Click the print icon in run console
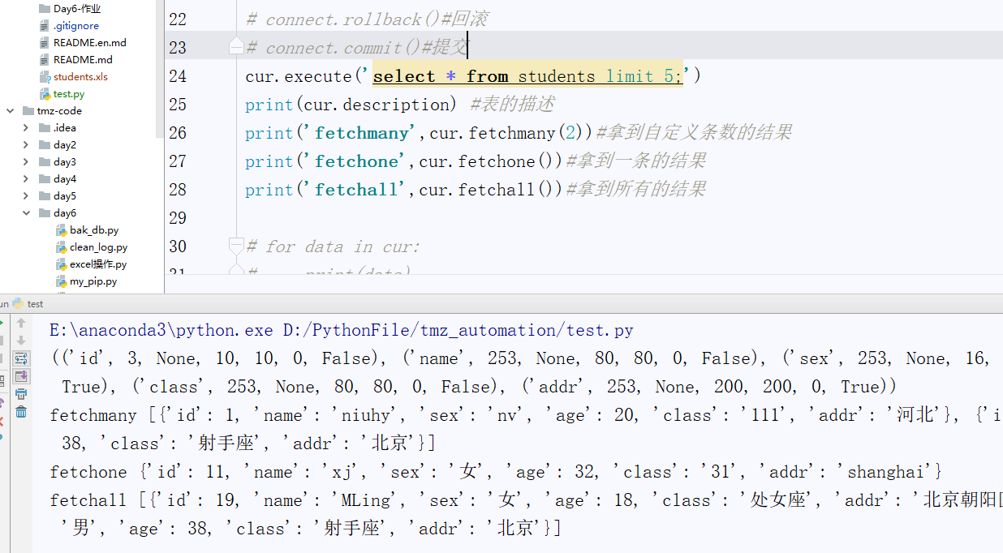 (x=21, y=394)
